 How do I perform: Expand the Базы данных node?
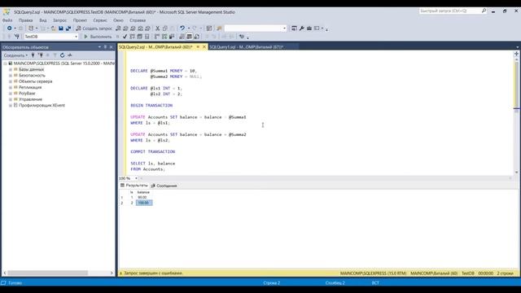pyautogui.click(x=11, y=69)
